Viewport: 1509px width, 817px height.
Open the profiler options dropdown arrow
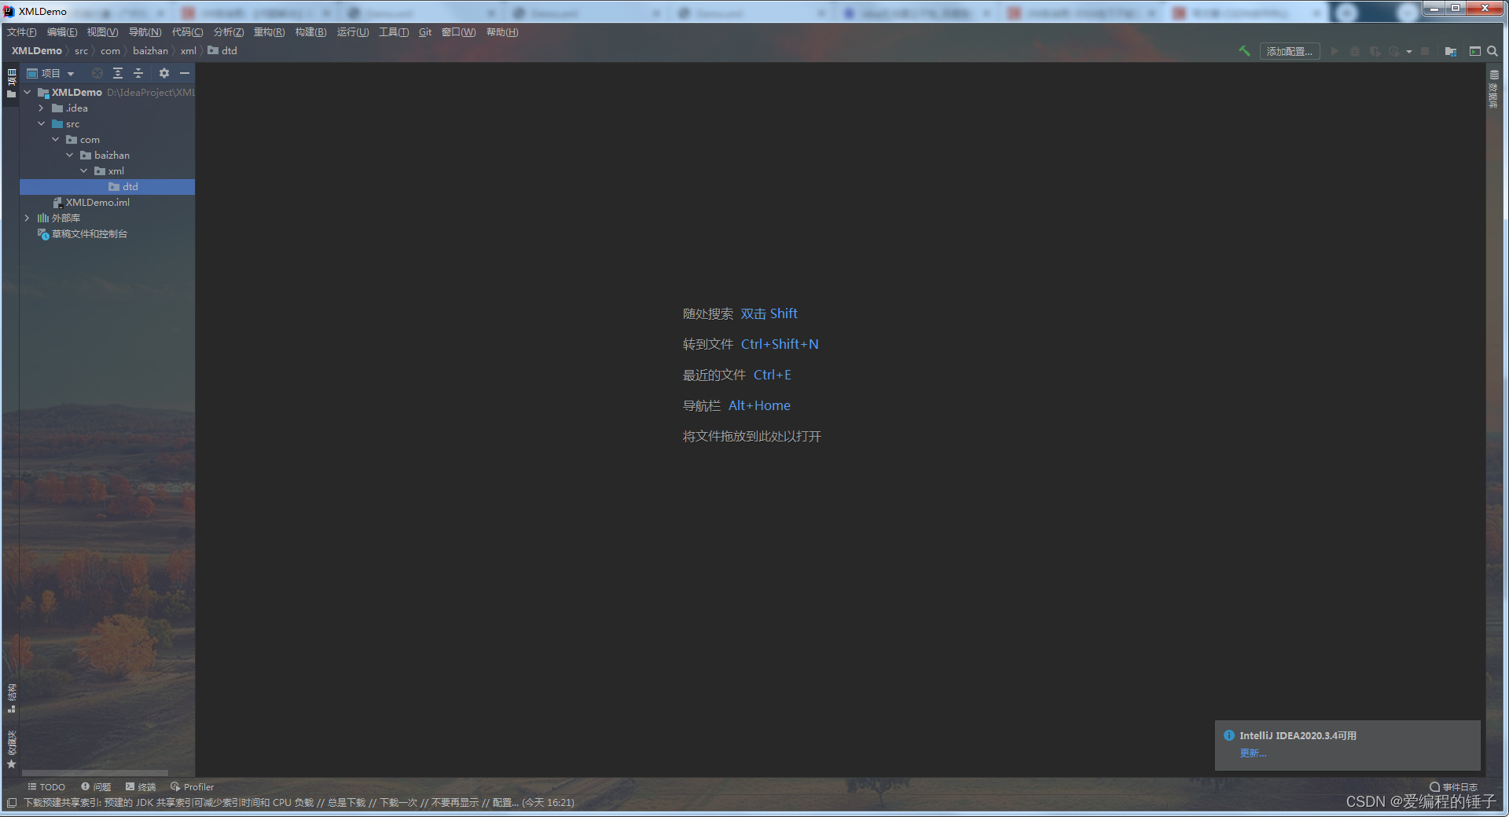click(1409, 51)
